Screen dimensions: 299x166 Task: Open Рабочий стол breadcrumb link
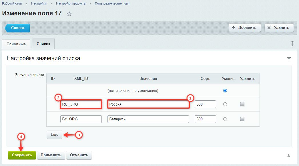(12, 3)
